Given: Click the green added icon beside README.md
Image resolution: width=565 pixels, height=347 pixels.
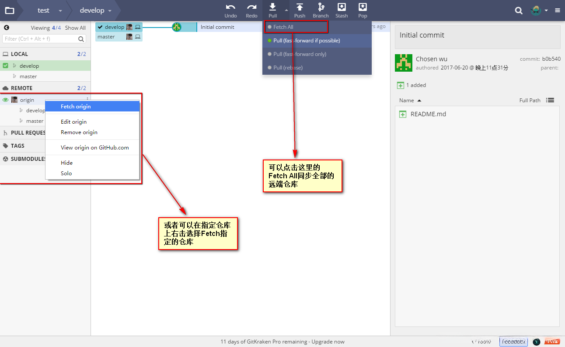Looking at the screenshot, I should [403, 114].
